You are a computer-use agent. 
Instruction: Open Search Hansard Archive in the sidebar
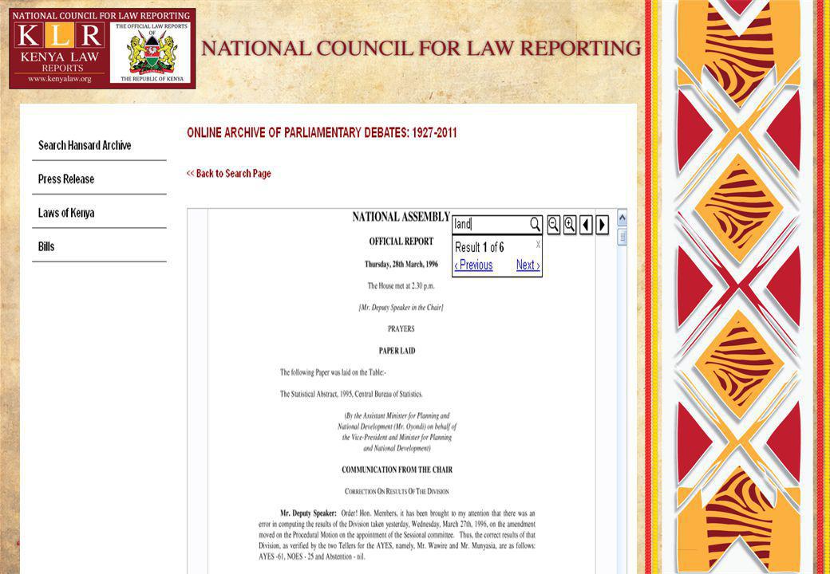tap(85, 145)
